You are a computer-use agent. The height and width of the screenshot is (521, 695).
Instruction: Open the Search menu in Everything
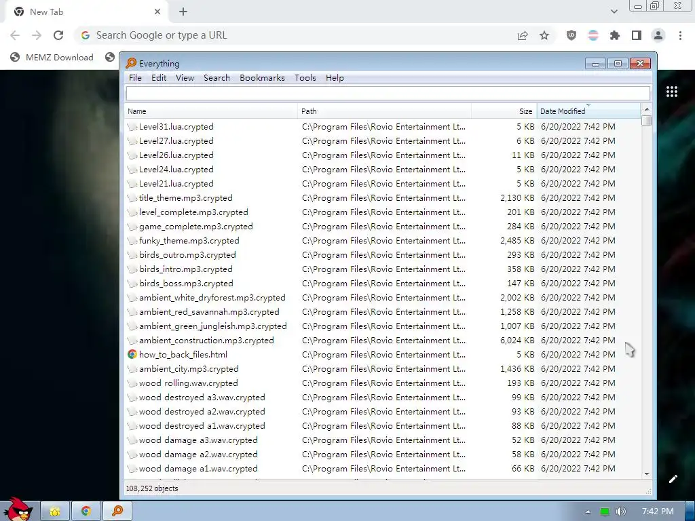(217, 78)
